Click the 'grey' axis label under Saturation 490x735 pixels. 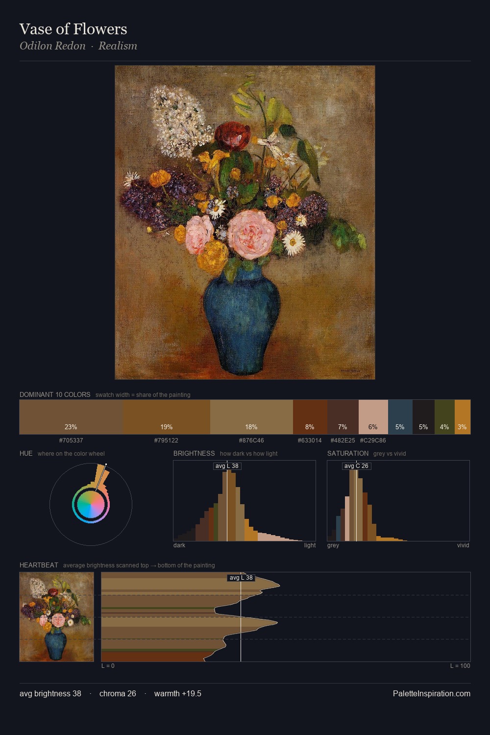[333, 545]
